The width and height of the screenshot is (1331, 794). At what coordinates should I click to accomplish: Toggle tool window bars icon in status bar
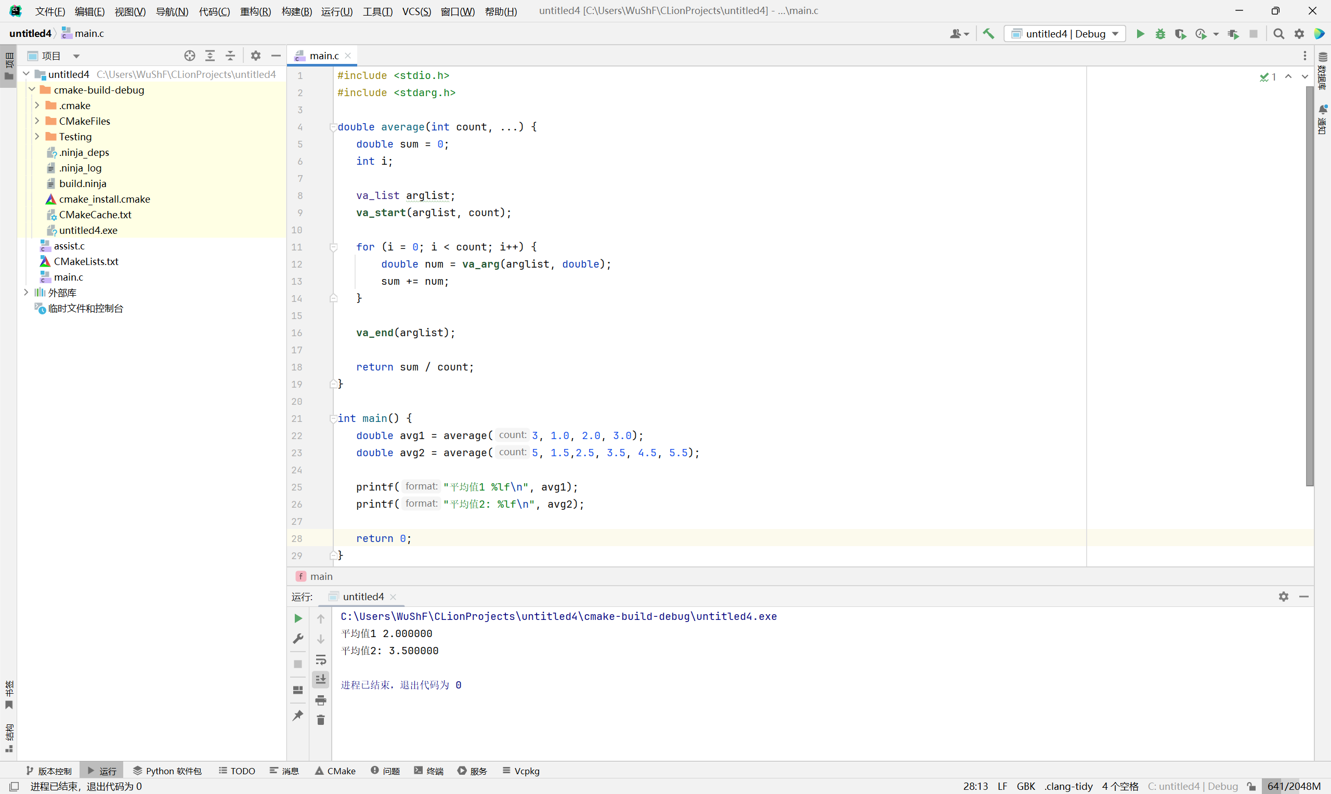click(14, 787)
